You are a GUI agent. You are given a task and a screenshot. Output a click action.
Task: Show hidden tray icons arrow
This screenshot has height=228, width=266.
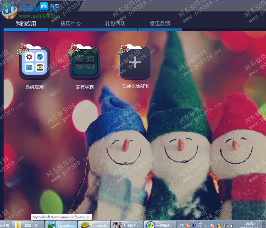[x=205, y=226]
